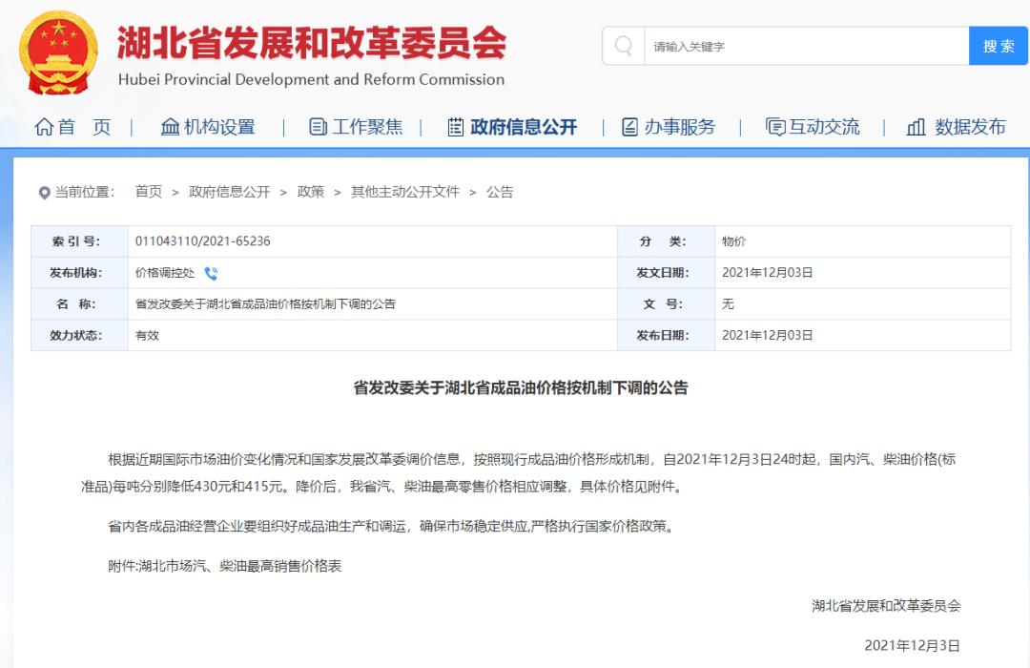The height and width of the screenshot is (668, 1030).
Task: Click the notebook icon beside 政府信息公开
Action: 455,127
